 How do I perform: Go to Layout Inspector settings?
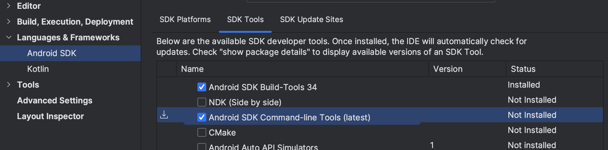tap(50, 116)
